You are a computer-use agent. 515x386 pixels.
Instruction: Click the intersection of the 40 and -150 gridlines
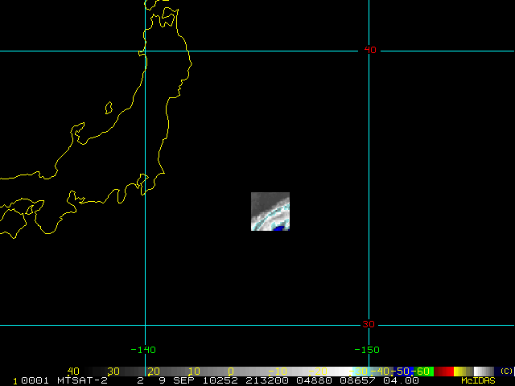[x=369, y=51]
